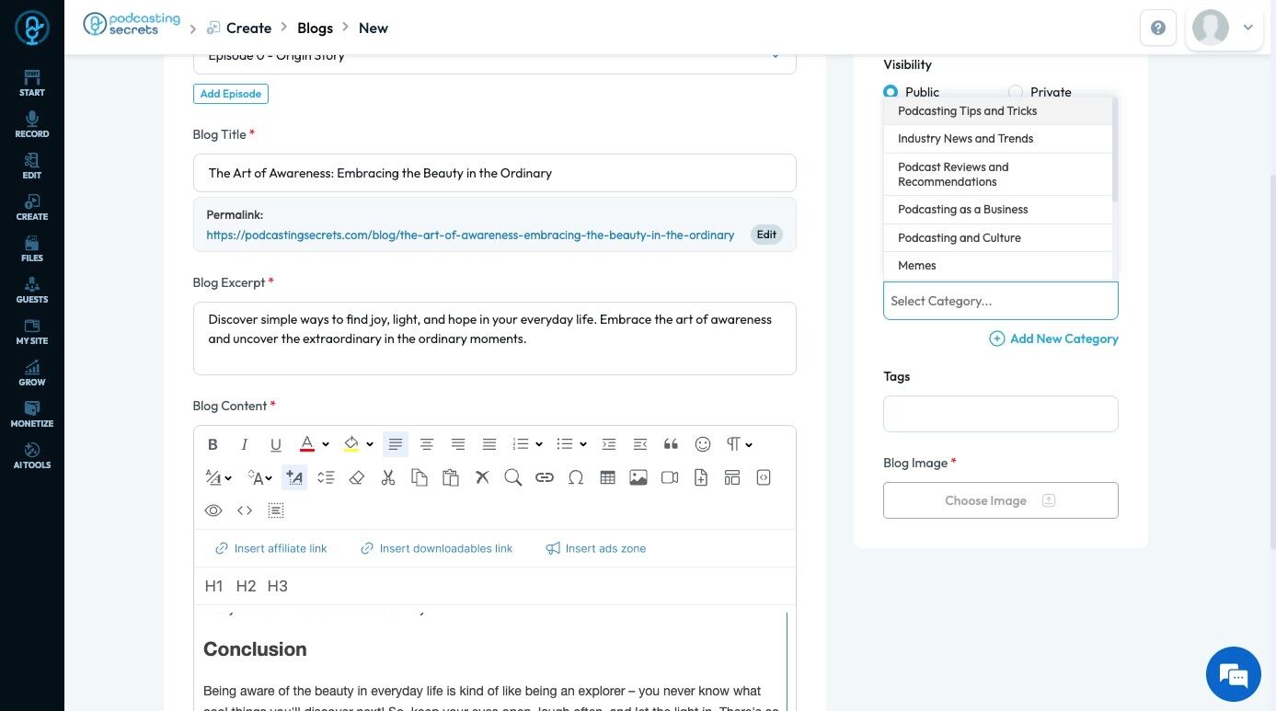Toggle bold formatting

click(x=213, y=444)
